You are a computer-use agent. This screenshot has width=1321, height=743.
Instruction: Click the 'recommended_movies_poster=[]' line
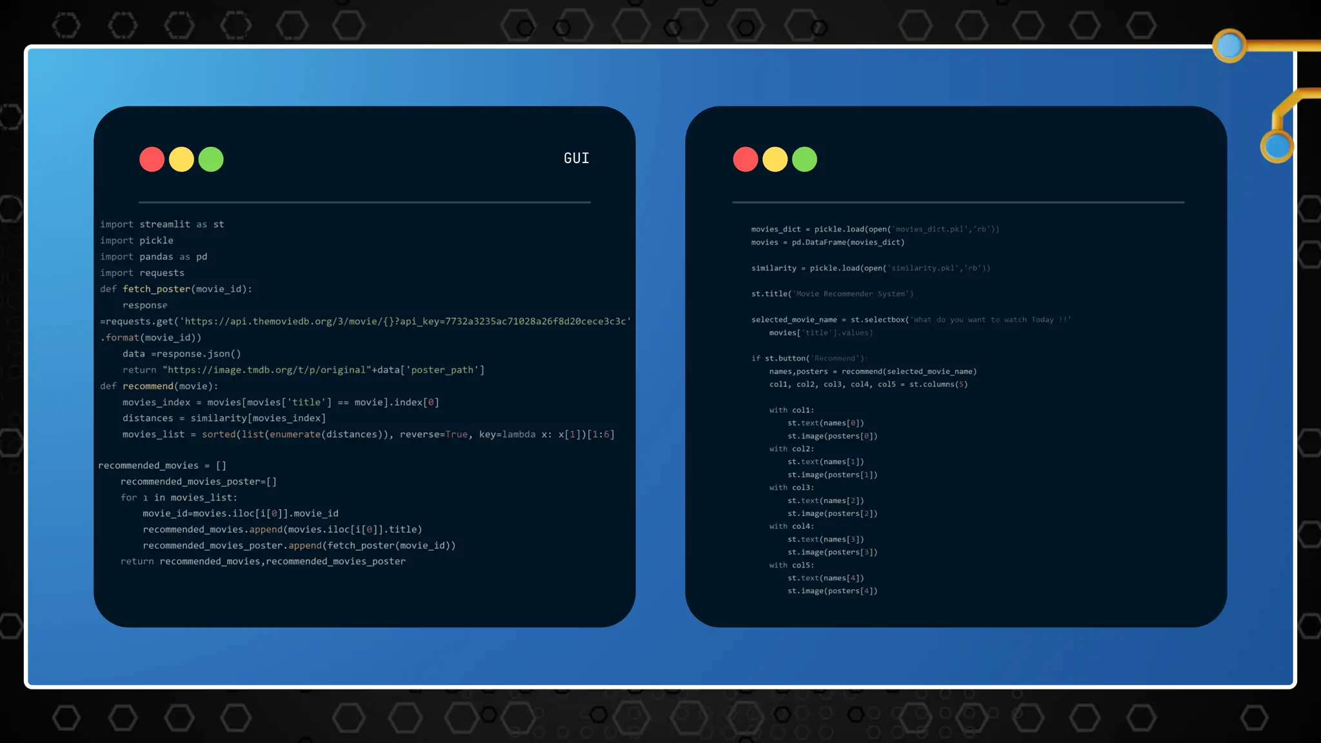pyautogui.click(x=199, y=481)
